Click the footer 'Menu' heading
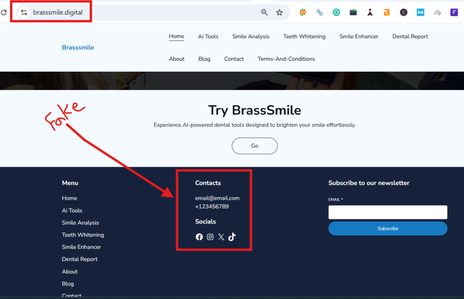 [70, 183]
